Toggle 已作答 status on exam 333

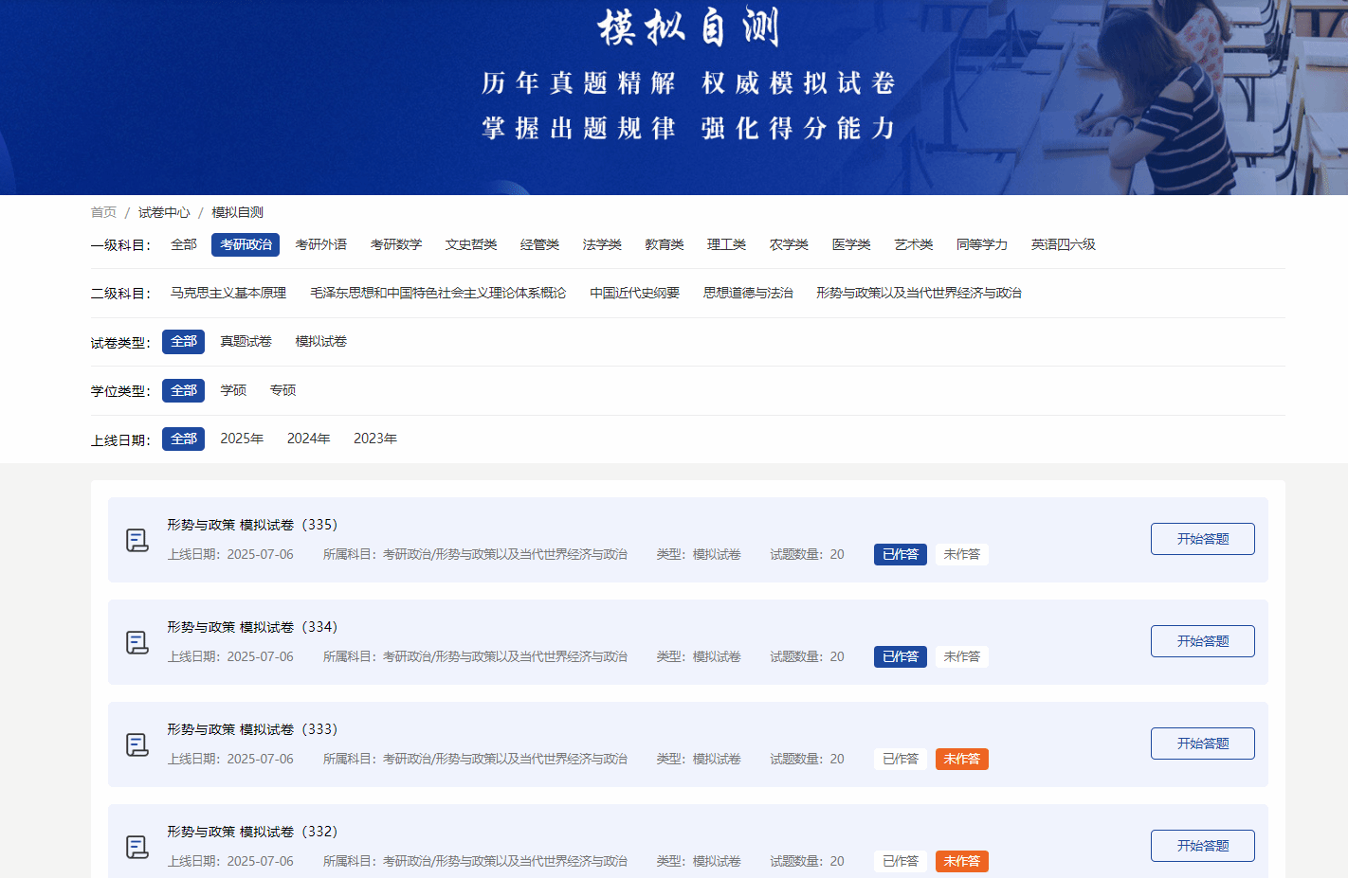click(x=900, y=759)
